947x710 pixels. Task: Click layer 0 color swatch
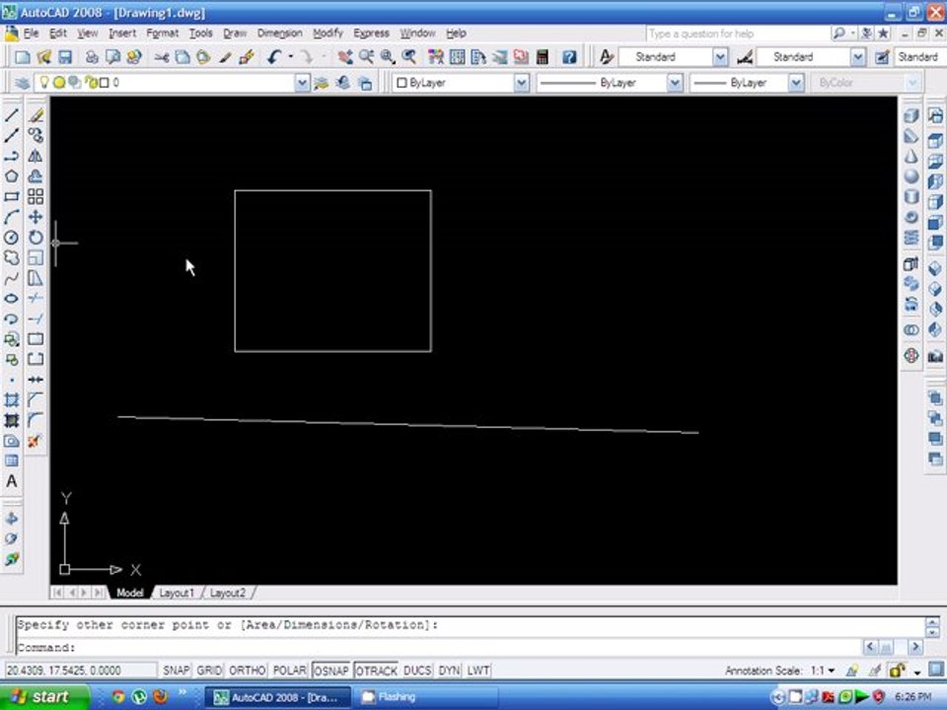(x=105, y=83)
